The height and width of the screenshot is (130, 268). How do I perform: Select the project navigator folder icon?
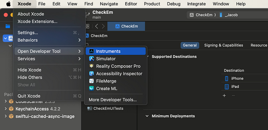(x=8, y=26)
